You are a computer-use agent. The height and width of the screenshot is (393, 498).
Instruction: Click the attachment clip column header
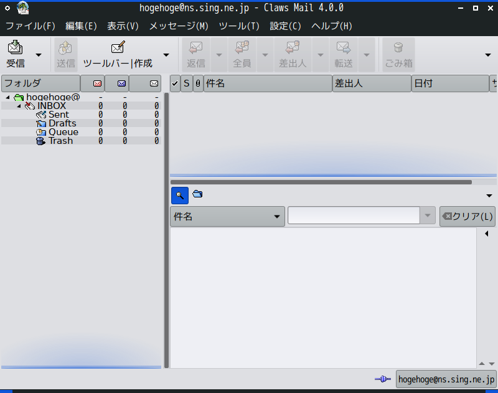198,83
